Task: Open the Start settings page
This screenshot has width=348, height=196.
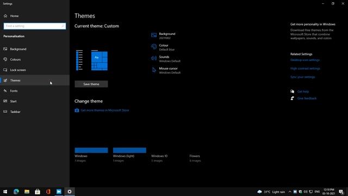Action: [35, 101]
